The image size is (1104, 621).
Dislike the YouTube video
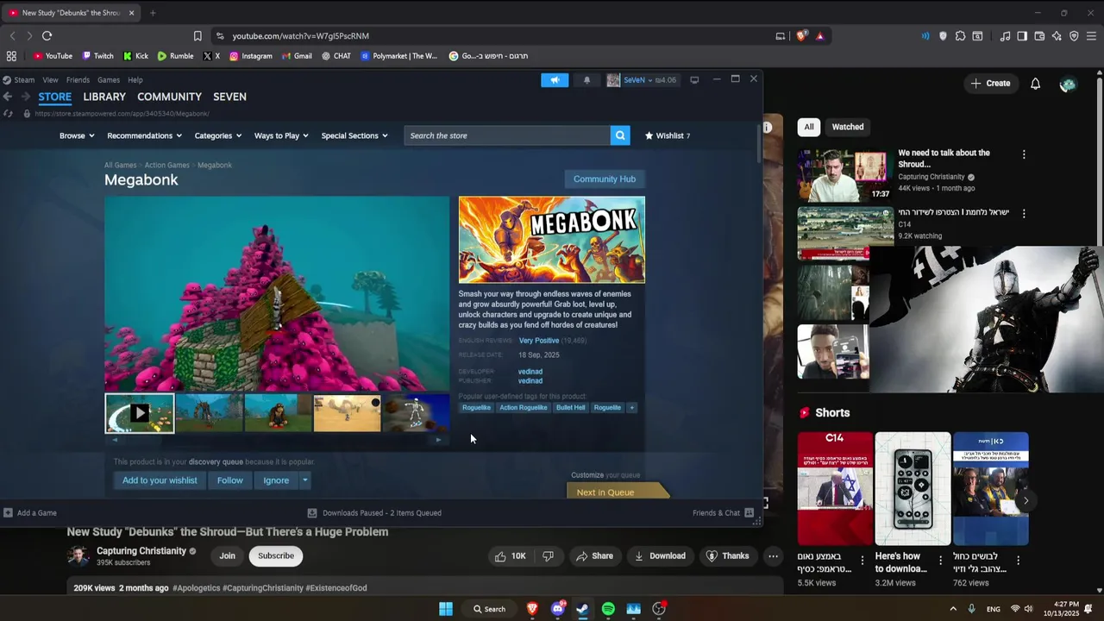pos(548,556)
